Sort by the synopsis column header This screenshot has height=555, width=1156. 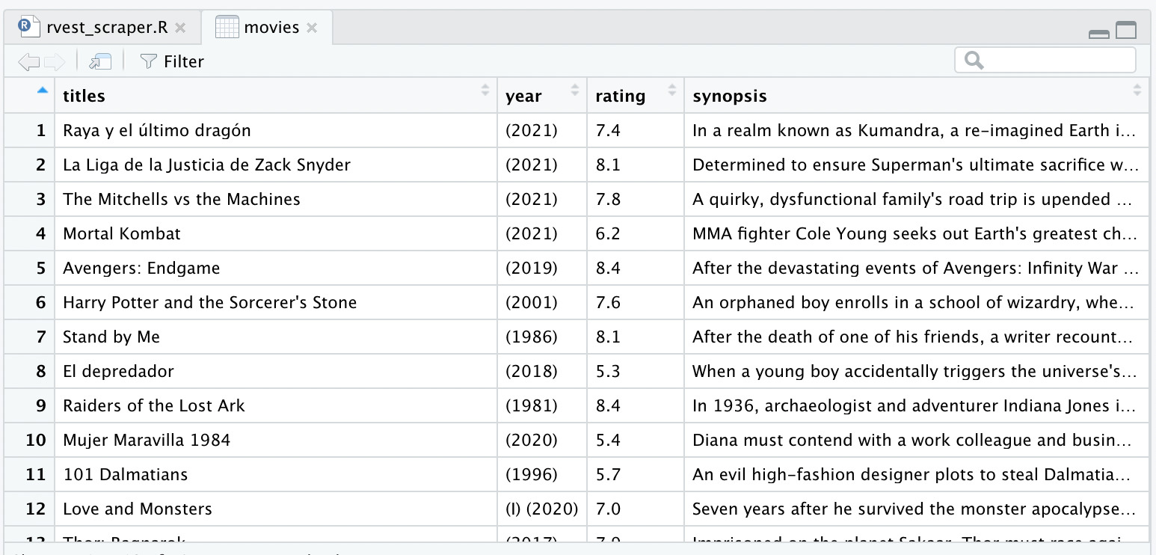tap(917, 96)
